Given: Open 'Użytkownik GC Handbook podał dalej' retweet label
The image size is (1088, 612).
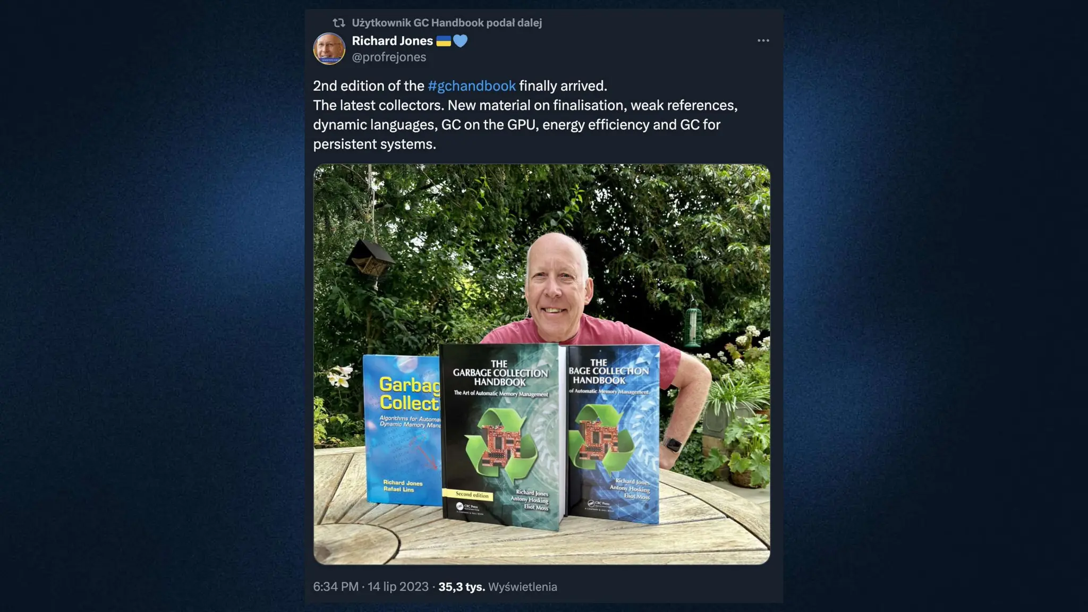Looking at the screenshot, I should pos(447,23).
